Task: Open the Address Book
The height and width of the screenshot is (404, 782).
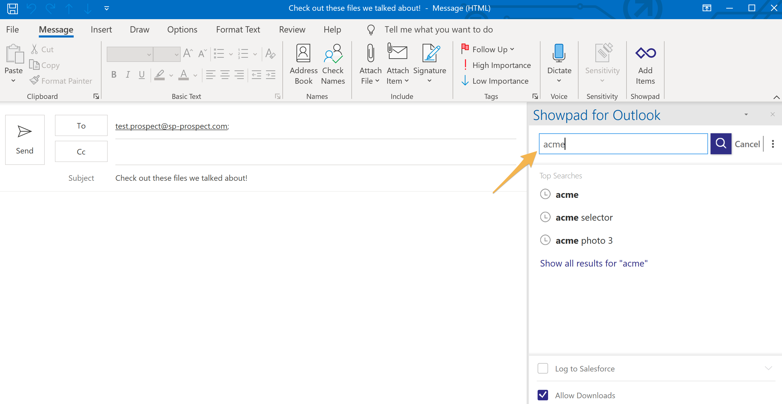Action: click(303, 64)
